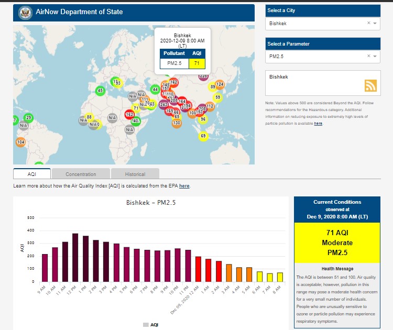Select the green 45 AQI map marker
393x330 pixels.
click(100, 91)
